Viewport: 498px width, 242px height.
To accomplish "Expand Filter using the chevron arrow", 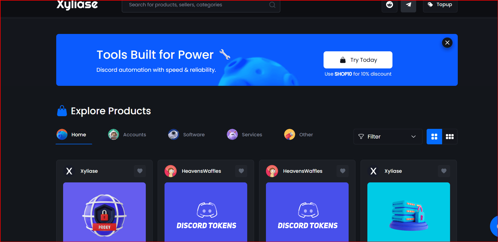I will click(x=413, y=137).
